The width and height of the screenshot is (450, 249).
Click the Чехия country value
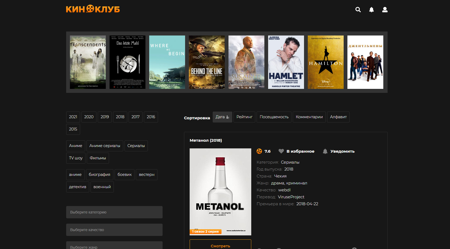280,176
